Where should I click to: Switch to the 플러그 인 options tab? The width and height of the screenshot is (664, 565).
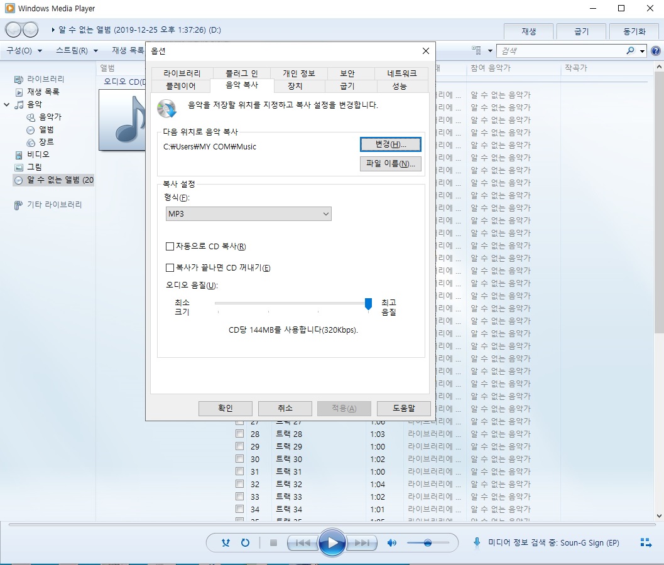[242, 73]
